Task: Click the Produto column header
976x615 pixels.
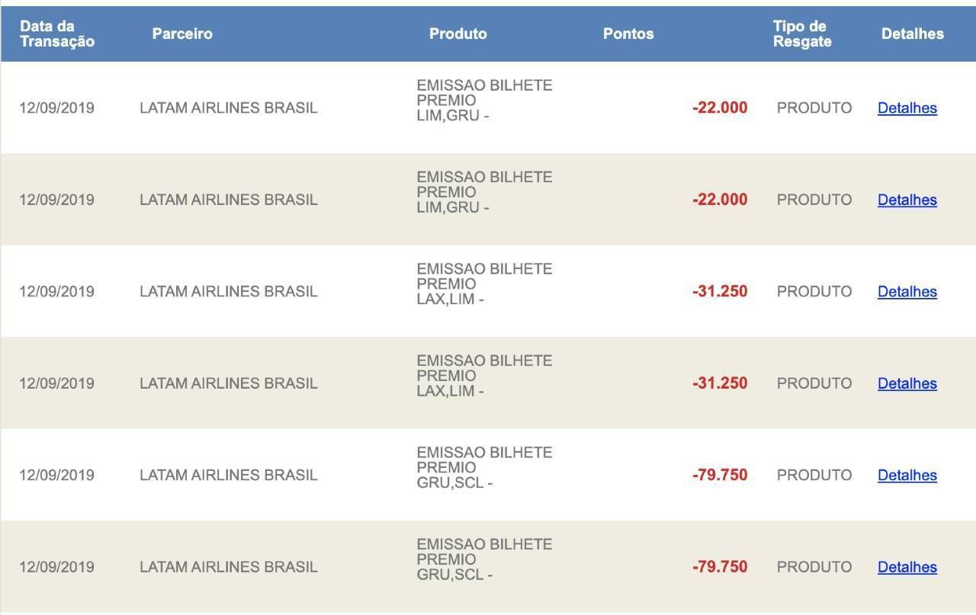Action: [x=457, y=34]
